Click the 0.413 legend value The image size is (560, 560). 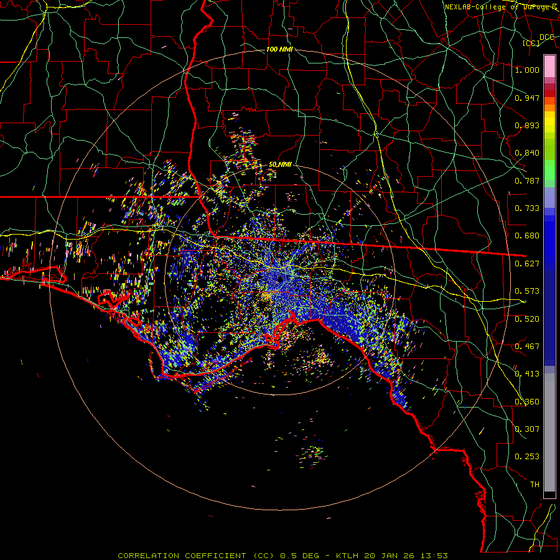click(527, 374)
